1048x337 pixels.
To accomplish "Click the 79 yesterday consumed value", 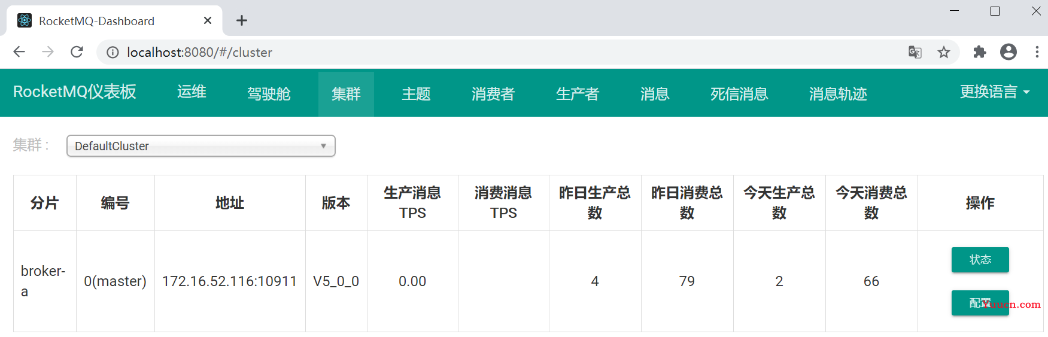I will (687, 281).
